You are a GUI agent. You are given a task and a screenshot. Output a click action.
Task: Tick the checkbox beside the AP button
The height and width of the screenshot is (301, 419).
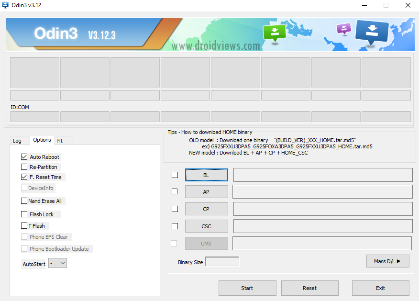point(175,192)
